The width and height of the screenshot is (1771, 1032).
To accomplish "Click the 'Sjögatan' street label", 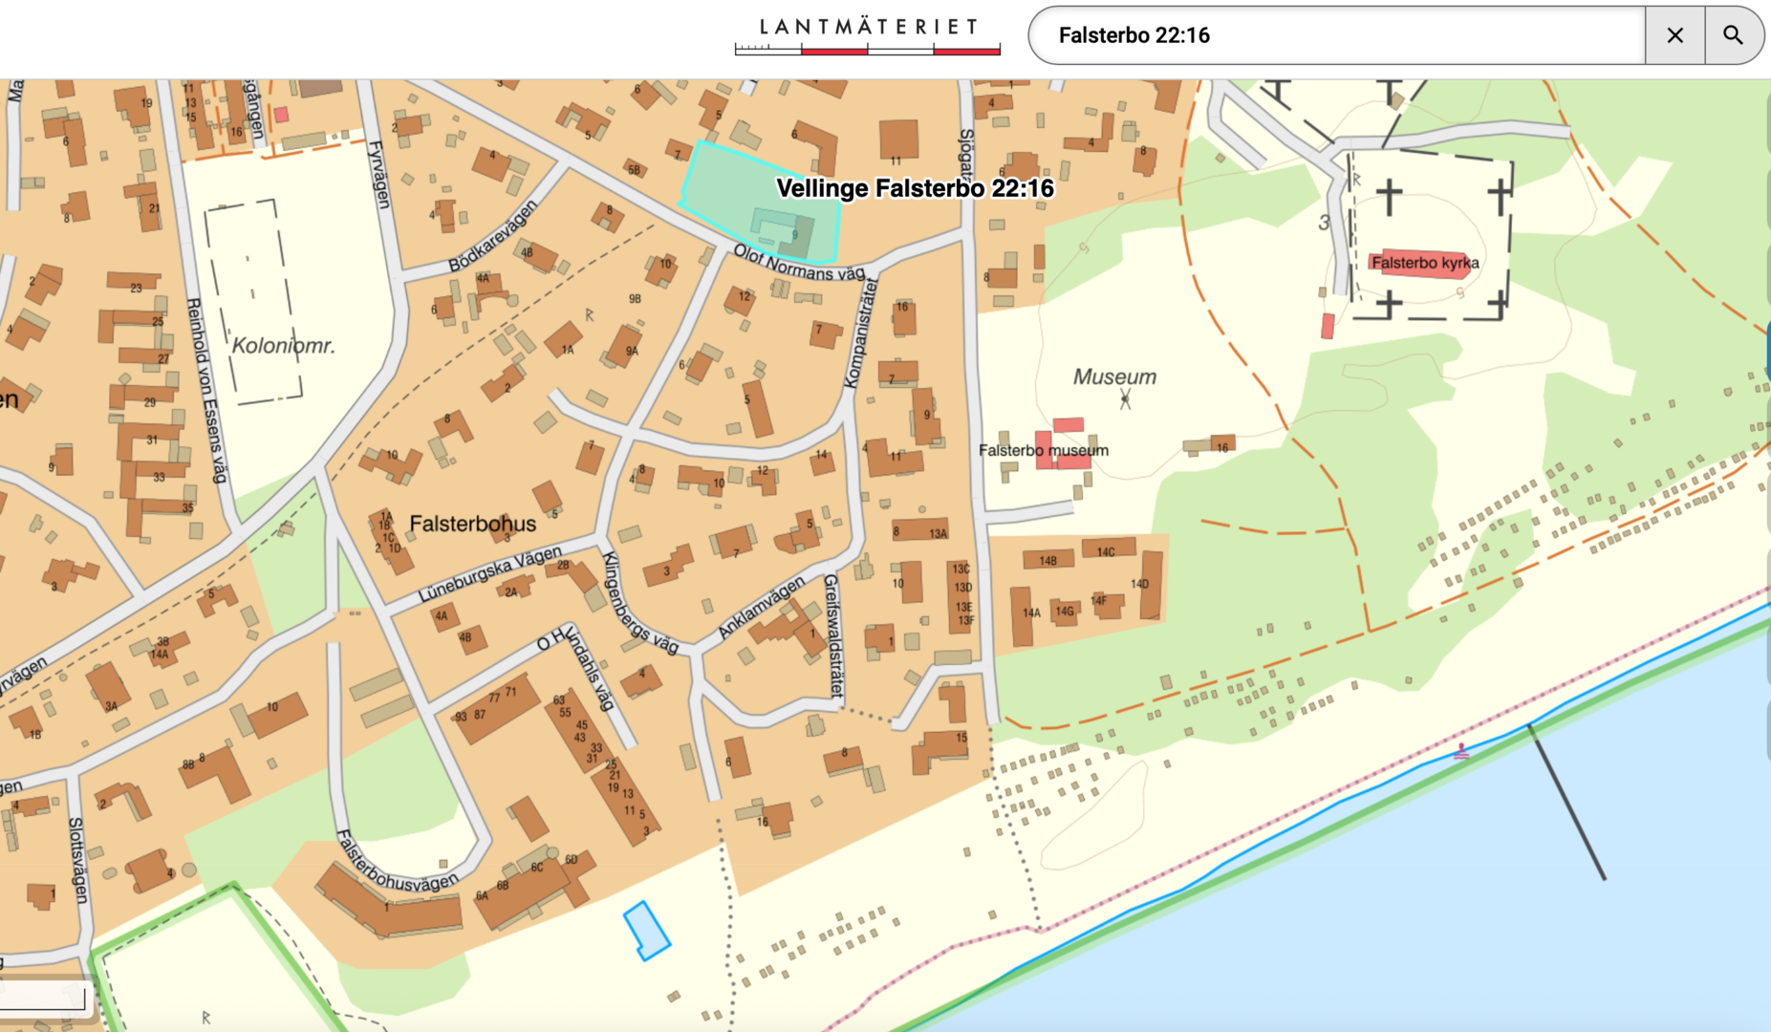I will (967, 153).
